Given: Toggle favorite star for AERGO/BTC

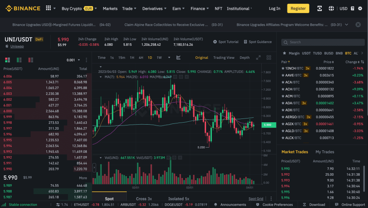Looking at the screenshot, I should pyautogui.click(x=283, y=117).
